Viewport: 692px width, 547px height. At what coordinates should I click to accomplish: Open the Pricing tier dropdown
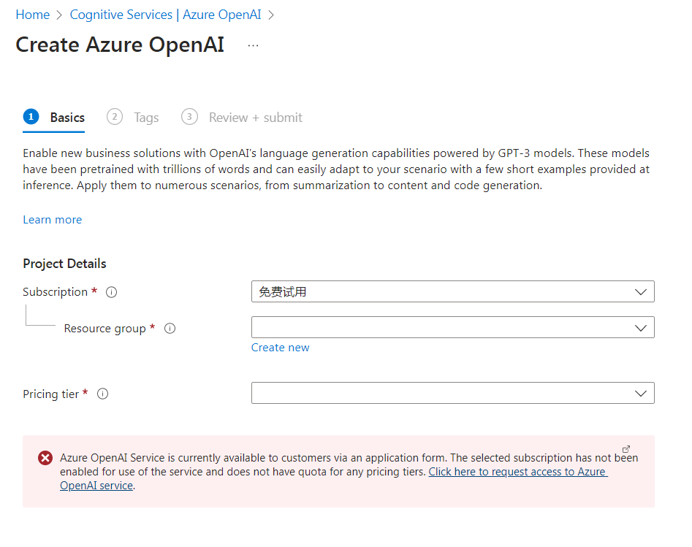453,393
